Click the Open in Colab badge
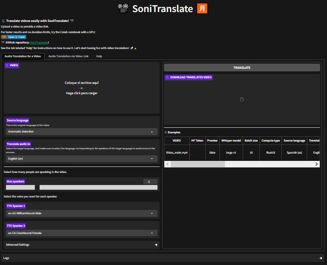Image resolution: width=327 pixels, height=265 pixels. coord(13,37)
